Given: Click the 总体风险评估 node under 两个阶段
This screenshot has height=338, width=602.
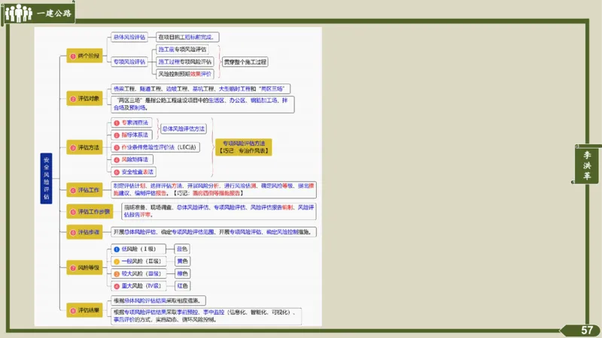Looking at the screenshot, I should pyautogui.click(x=129, y=37).
